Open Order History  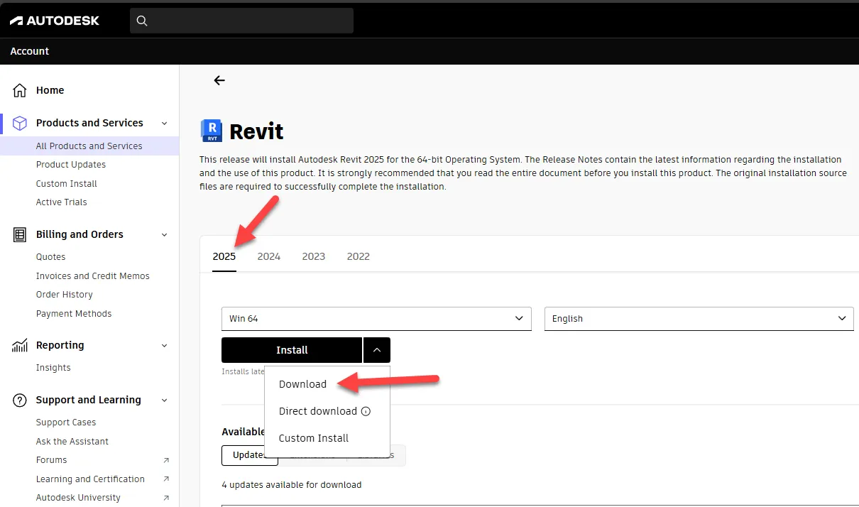(65, 295)
